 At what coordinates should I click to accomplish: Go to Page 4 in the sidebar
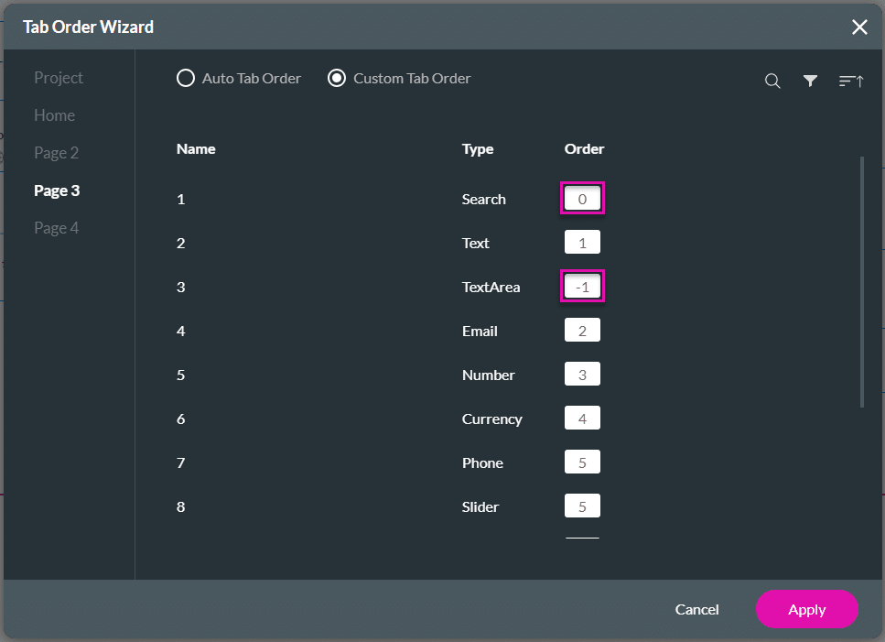[x=57, y=228]
